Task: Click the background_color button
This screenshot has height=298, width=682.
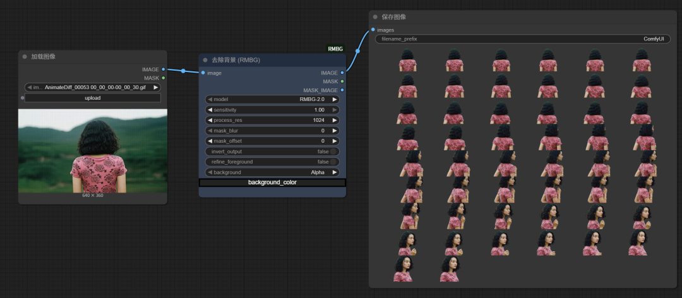Action: click(272, 182)
